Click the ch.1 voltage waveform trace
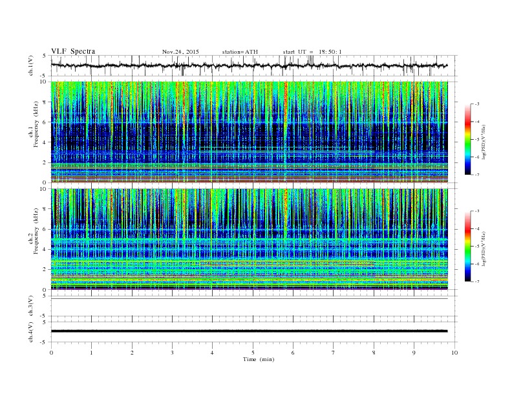 click(250, 65)
